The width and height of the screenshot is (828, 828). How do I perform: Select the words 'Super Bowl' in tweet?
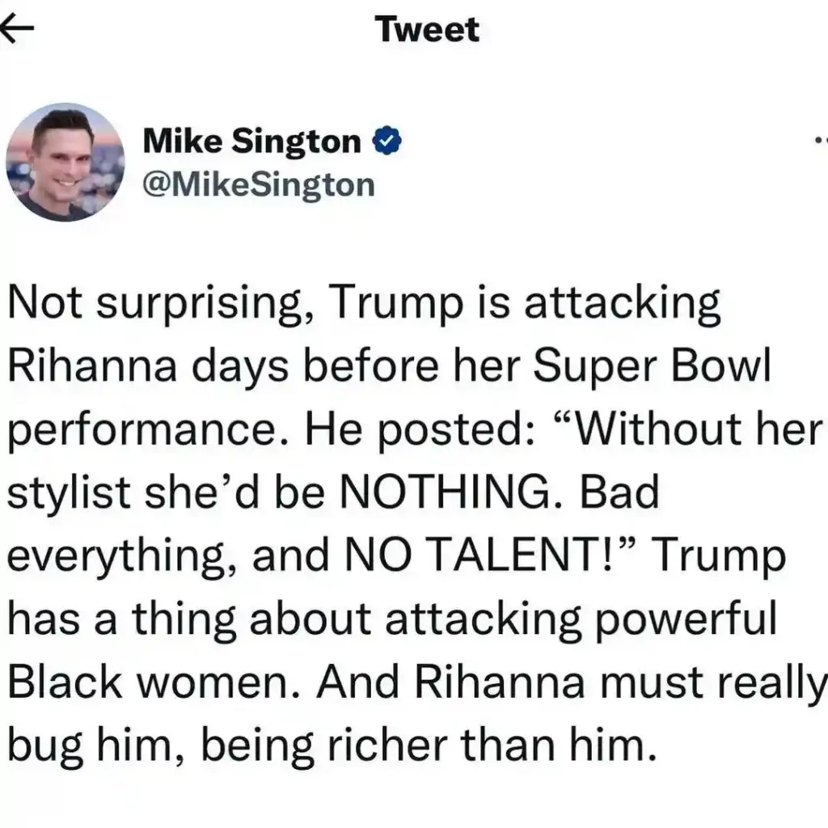pyautogui.click(x=653, y=365)
